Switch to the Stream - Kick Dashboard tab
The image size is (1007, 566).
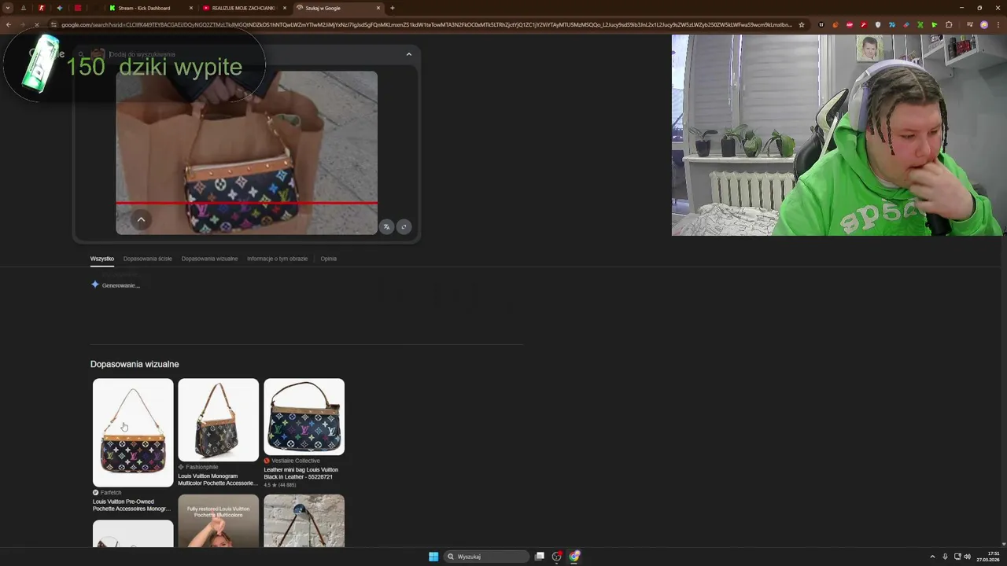pos(149,8)
